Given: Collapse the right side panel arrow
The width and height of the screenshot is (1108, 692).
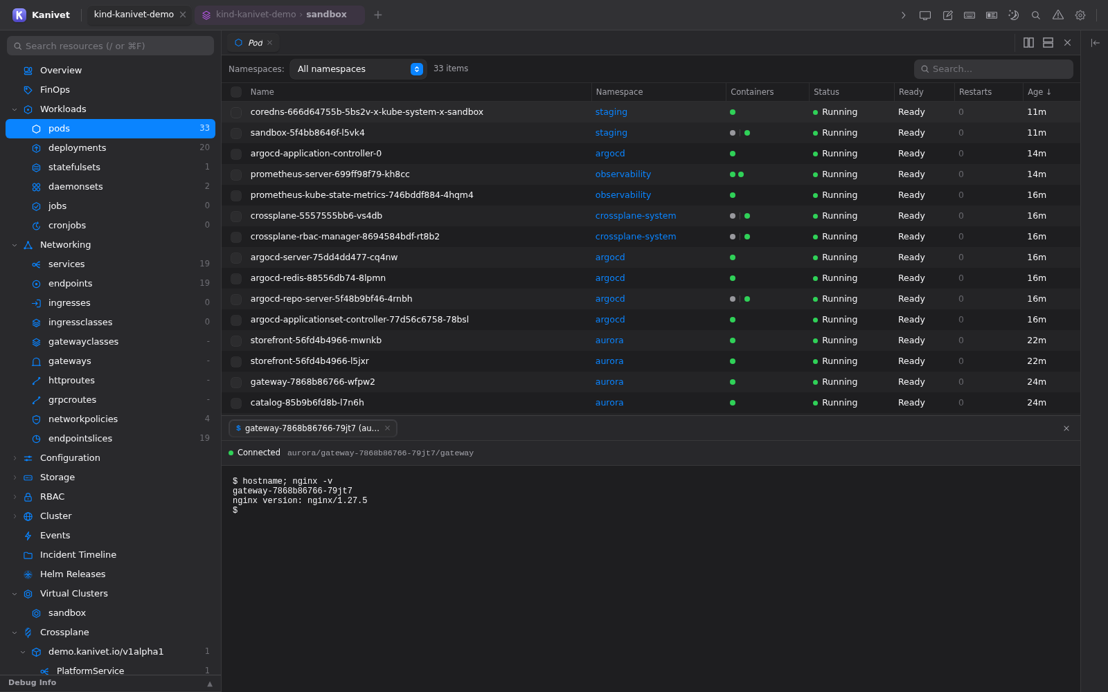Looking at the screenshot, I should (1095, 43).
